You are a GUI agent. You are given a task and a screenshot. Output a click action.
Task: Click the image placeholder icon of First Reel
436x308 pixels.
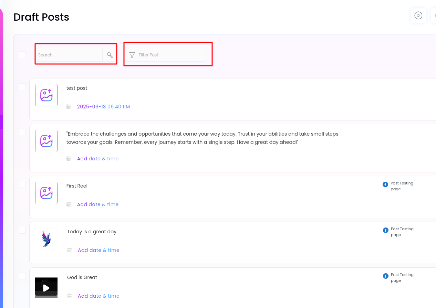coord(46,193)
